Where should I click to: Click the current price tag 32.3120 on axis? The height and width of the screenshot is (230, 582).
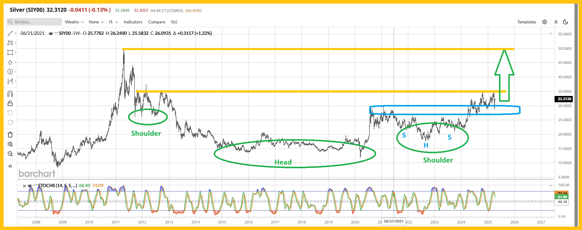click(564, 99)
